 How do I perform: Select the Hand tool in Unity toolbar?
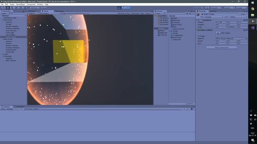pyautogui.click(x=3, y=8)
